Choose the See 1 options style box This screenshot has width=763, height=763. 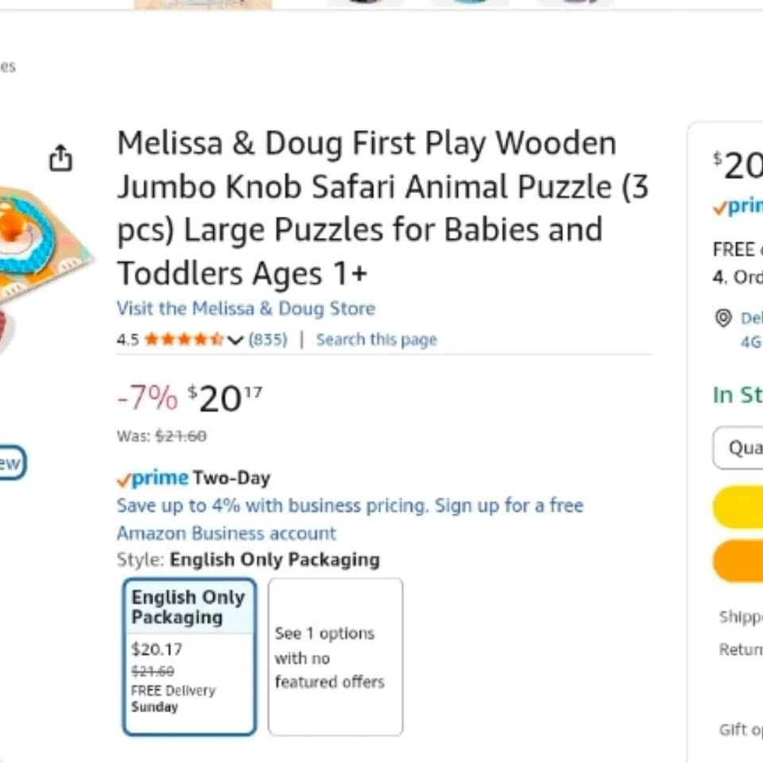pos(335,656)
